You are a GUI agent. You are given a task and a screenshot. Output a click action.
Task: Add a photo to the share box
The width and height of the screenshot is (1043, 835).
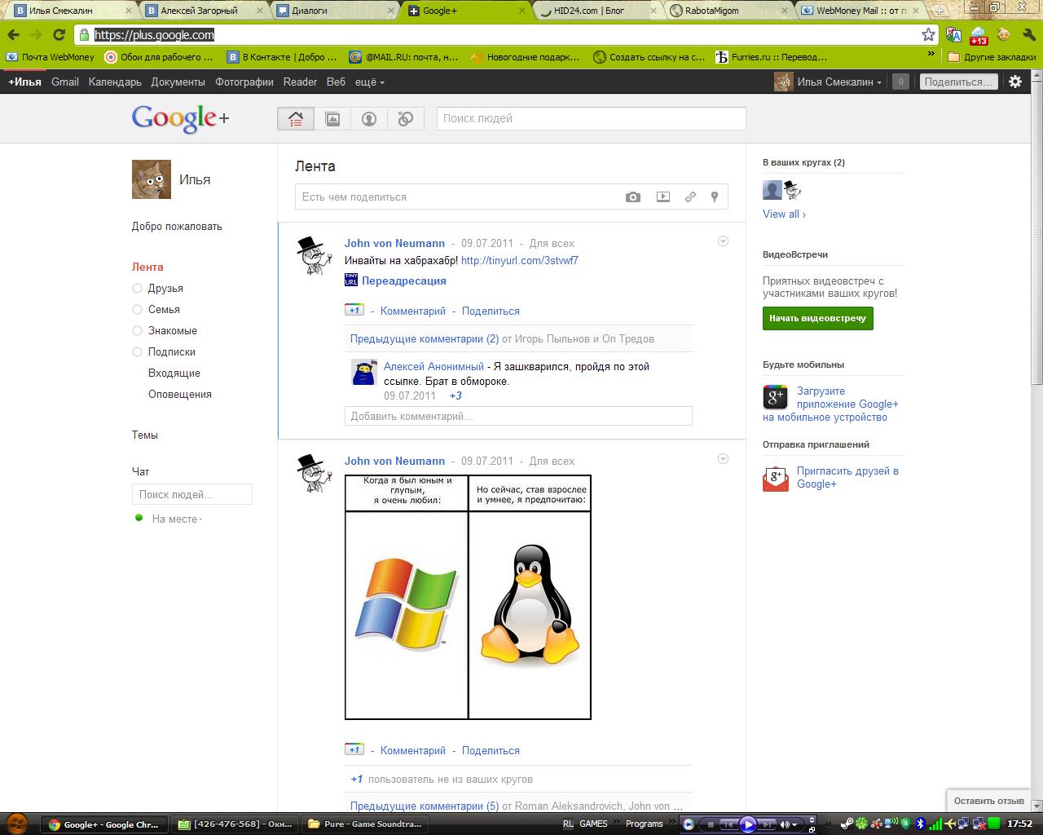click(x=633, y=197)
